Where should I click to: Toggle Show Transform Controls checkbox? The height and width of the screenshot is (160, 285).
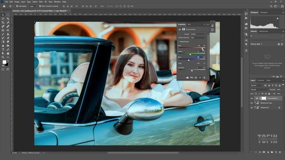40,6
